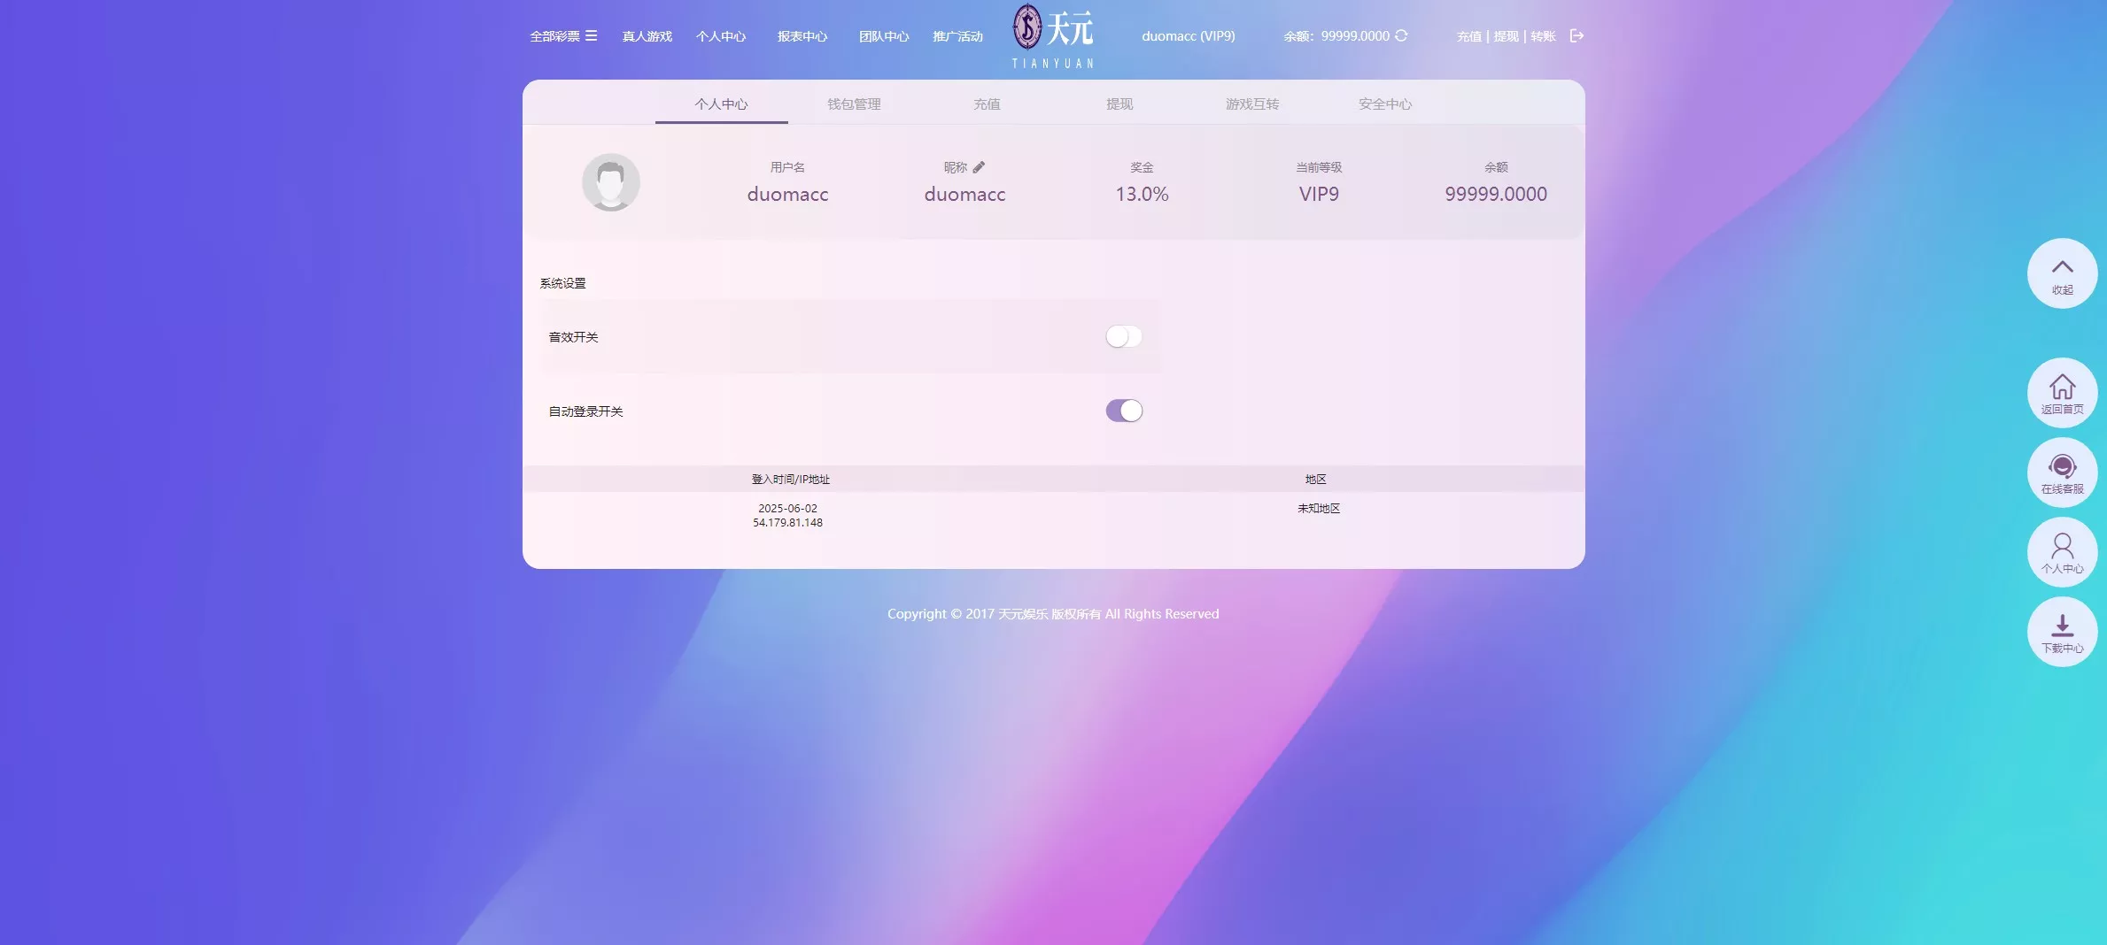
Task: Click the 充值 recharge link in header
Action: coord(1468,36)
